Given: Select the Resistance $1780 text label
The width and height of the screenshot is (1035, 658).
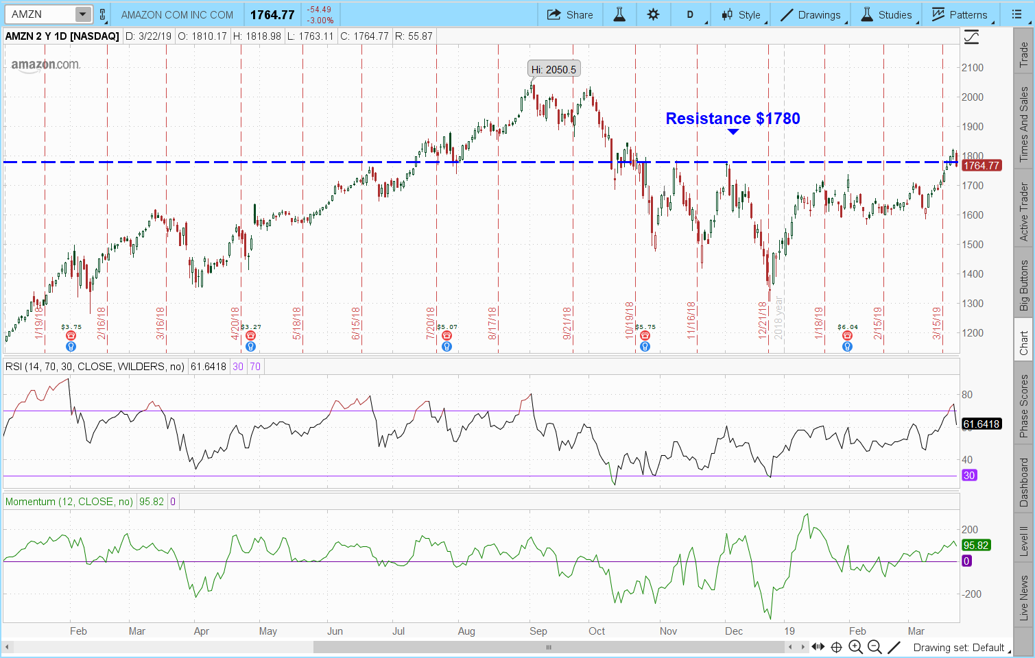Looking at the screenshot, I should tap(733, 119).
